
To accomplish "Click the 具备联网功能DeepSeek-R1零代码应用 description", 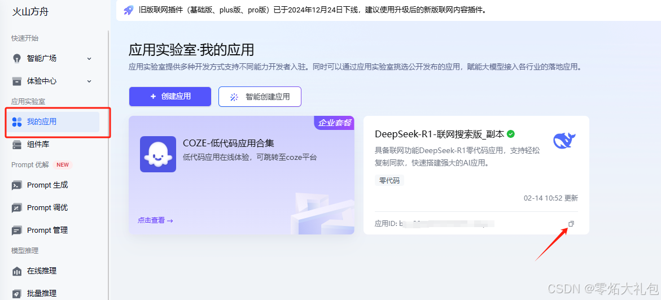I will click(x=457, y=156).
